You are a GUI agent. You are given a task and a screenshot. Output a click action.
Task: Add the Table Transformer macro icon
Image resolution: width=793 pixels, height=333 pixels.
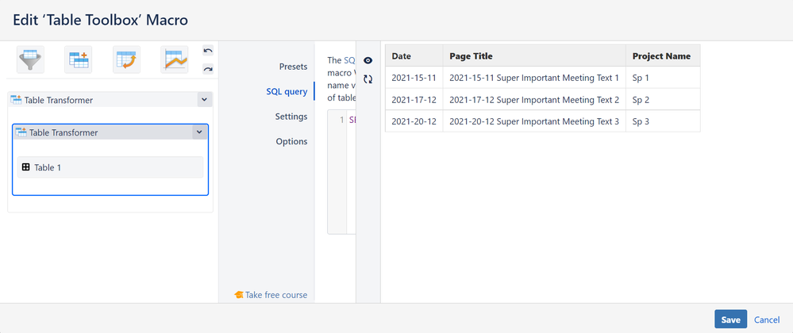[79, 59]
